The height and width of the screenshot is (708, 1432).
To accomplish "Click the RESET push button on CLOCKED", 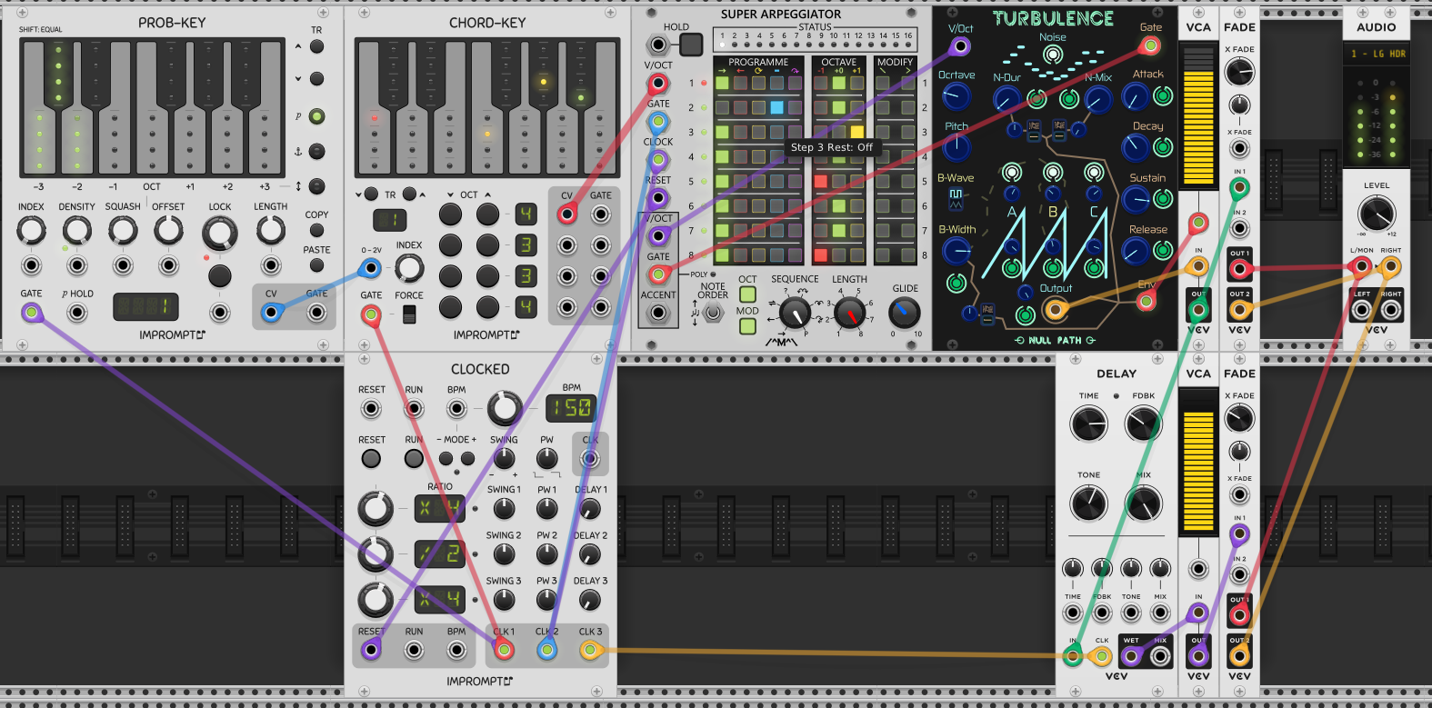I will [x=371, y=458].
